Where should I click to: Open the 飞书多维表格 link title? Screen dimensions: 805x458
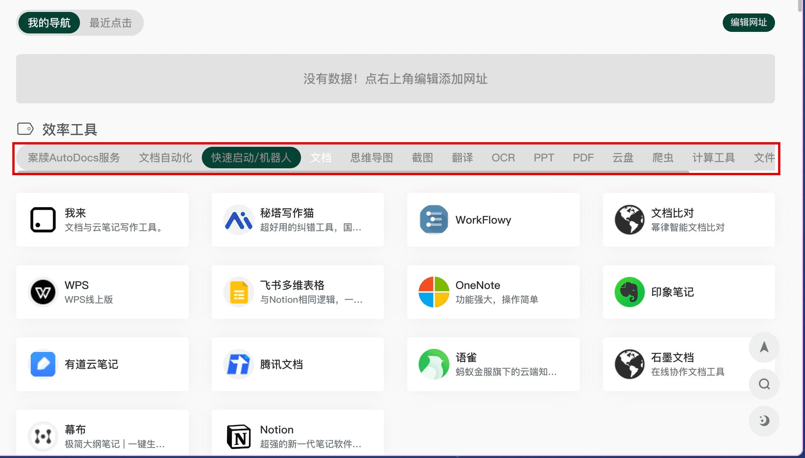(292, 285)
